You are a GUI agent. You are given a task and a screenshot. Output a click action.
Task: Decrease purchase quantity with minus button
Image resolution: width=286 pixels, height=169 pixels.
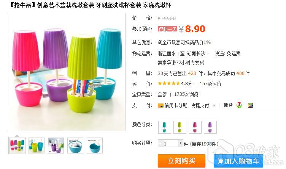click(160, 143)
